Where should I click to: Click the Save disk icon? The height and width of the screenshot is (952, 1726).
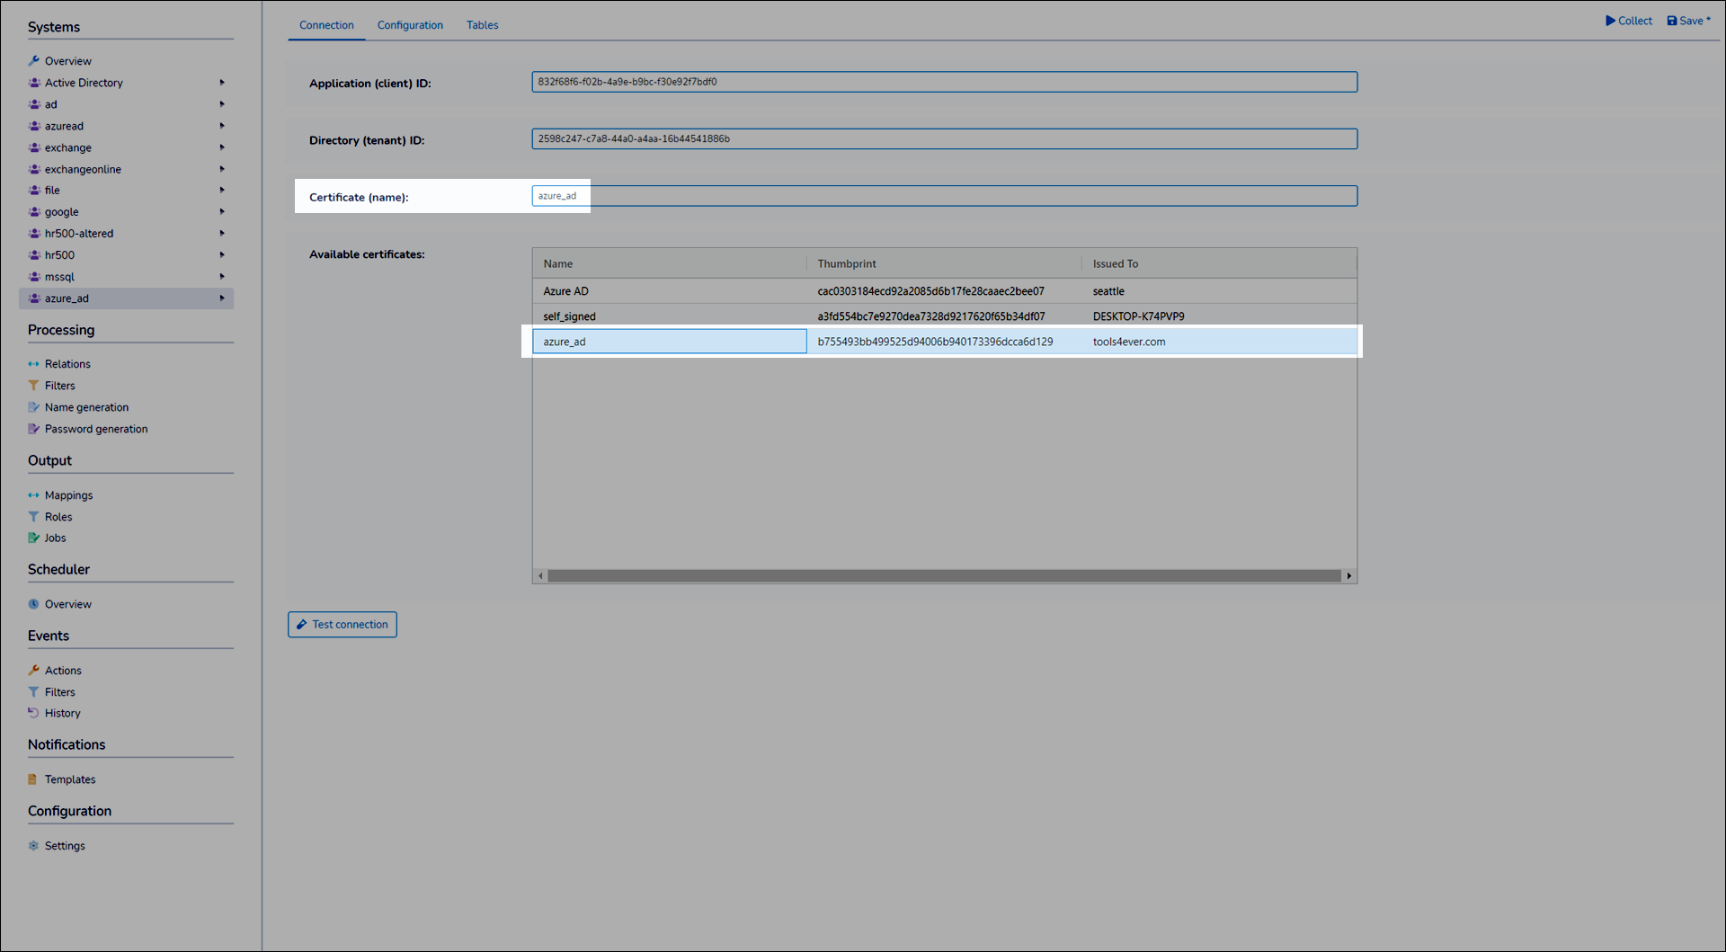(1671, 21)
